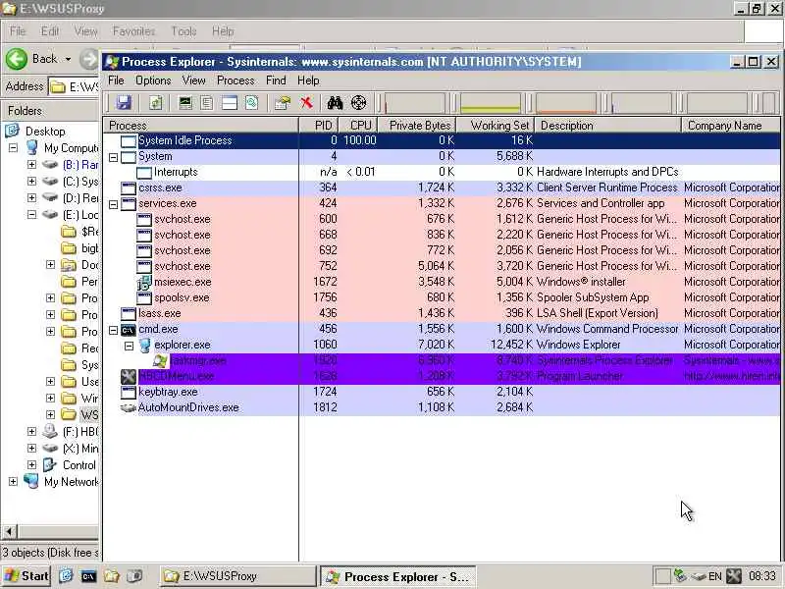This screenshot has height=589, width=785.
Task: Click the Start button
Action: click(x=26, y=576)
